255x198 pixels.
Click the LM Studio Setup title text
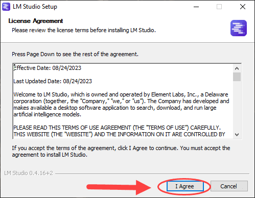coord(35,7)
